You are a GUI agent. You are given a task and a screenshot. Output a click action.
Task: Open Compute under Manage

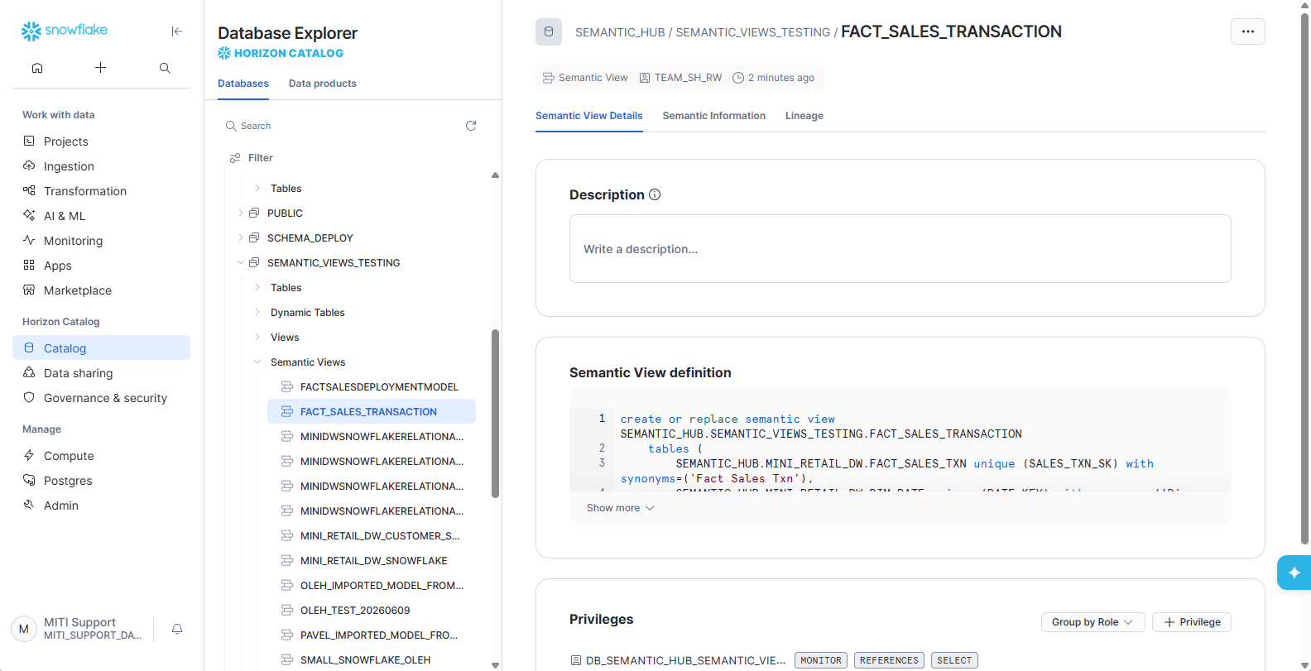101,456
